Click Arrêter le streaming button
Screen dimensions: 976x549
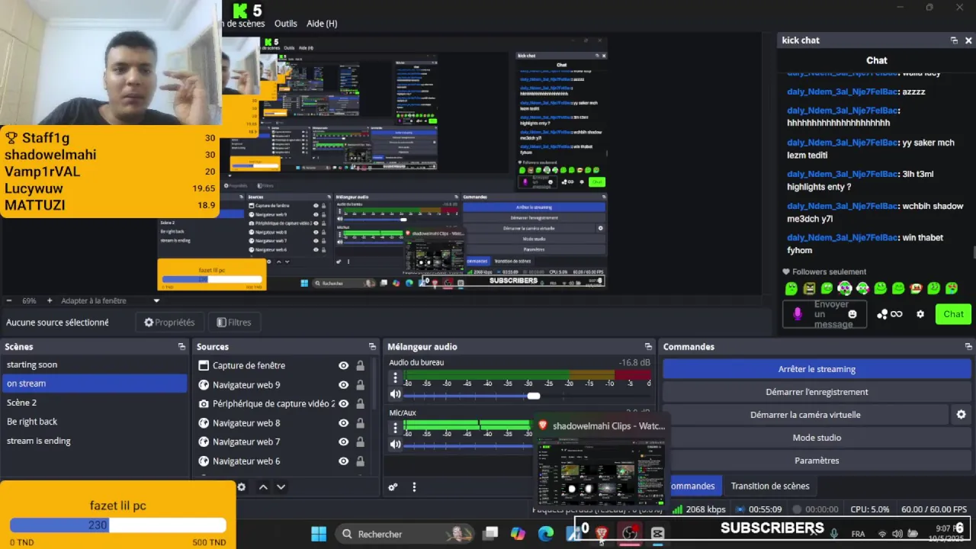(x=817, y=369)
